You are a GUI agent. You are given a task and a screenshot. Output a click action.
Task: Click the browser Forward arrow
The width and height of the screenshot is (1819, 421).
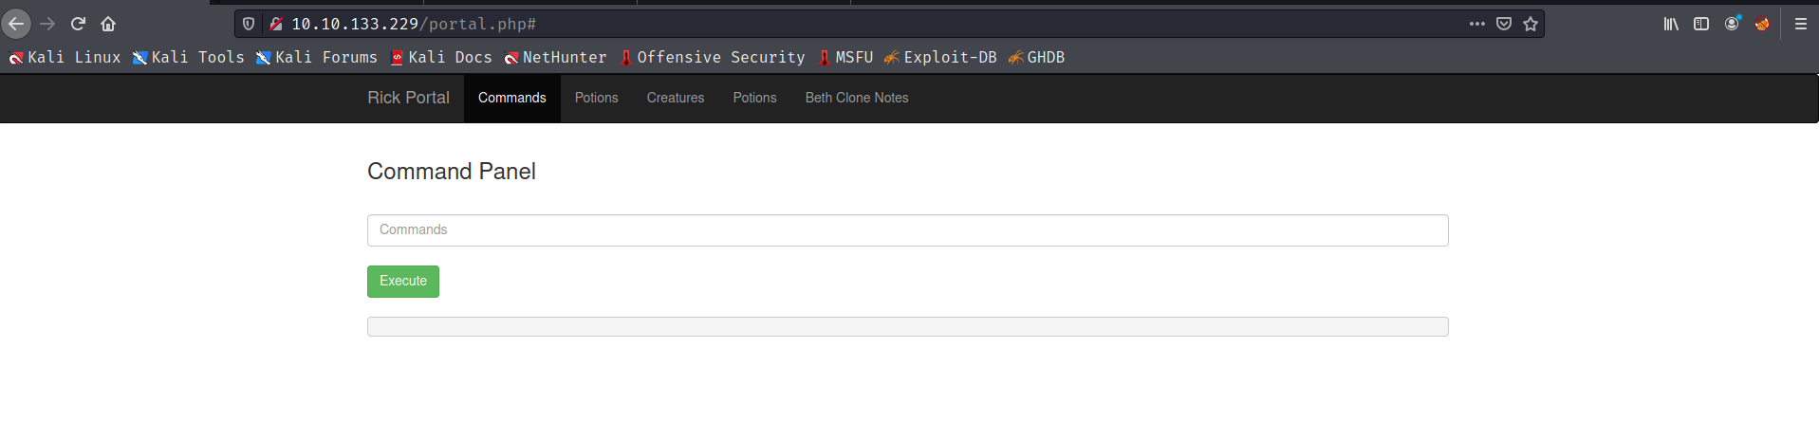[x=47, y=24]
